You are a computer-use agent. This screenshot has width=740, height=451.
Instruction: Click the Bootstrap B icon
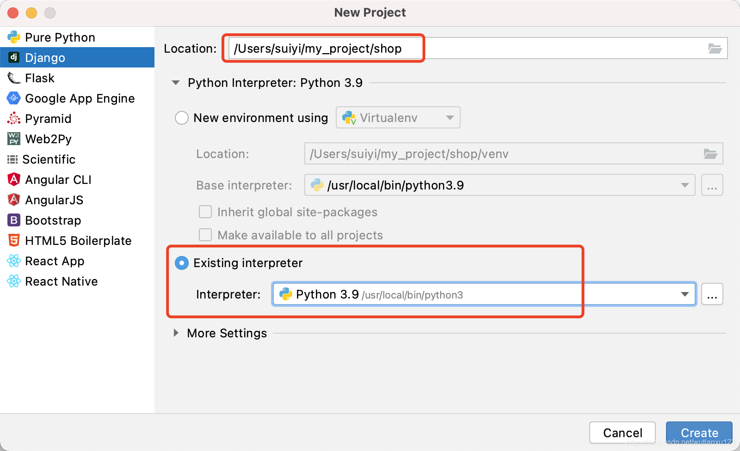coord(14,220)
